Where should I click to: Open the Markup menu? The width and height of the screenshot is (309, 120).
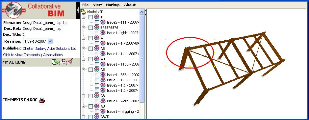(113, 5)
